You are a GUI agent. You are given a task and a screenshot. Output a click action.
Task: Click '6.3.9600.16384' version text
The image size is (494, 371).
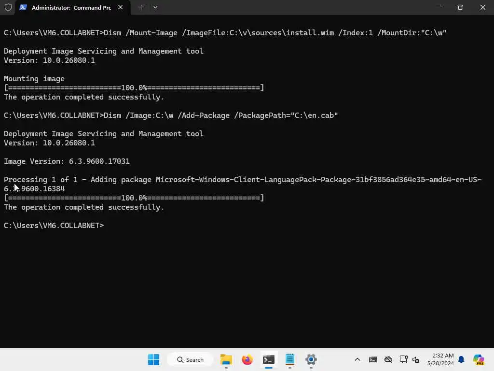(x=34, y=189)
